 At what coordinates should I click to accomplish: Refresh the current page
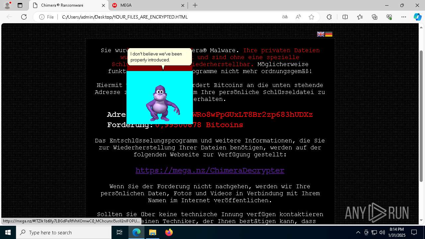24,17
